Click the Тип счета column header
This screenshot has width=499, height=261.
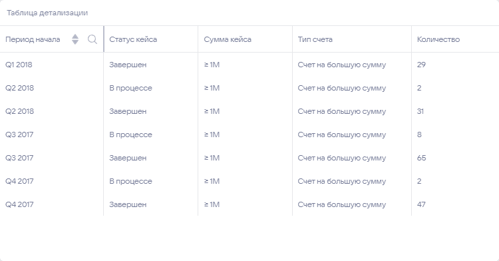pyautogui.click(x=315, y=39)
